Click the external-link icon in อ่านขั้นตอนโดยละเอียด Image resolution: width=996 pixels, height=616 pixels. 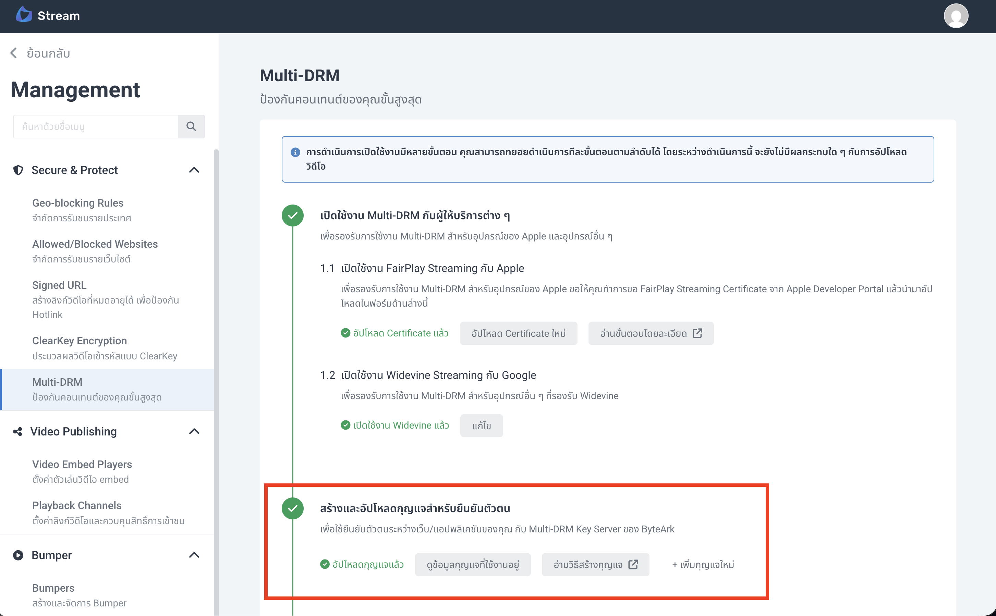point(697,333)
